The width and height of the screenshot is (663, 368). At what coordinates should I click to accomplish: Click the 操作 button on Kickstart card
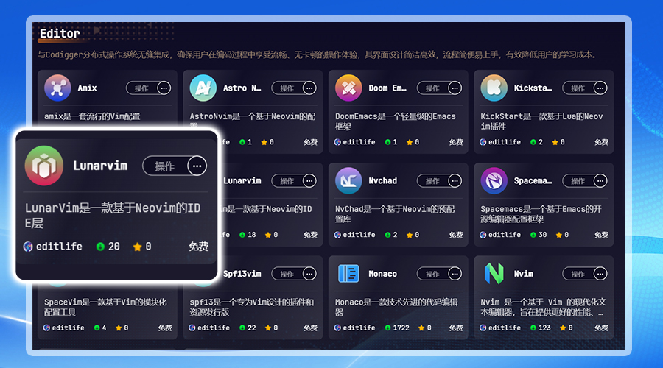578,88
